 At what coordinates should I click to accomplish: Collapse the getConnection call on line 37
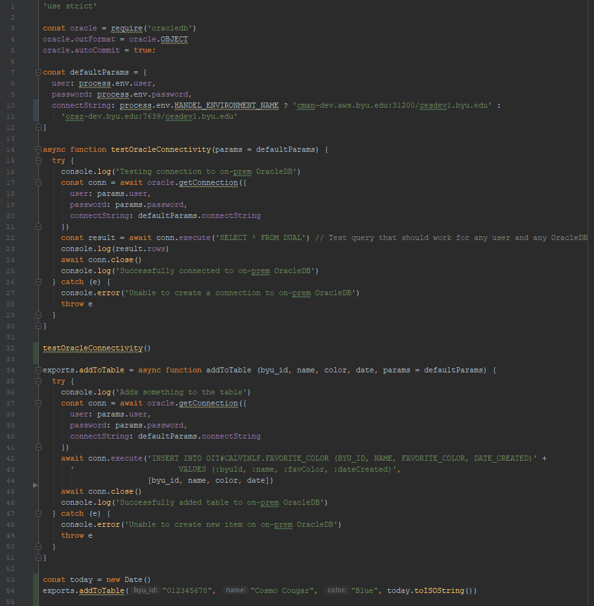[38, 403]
